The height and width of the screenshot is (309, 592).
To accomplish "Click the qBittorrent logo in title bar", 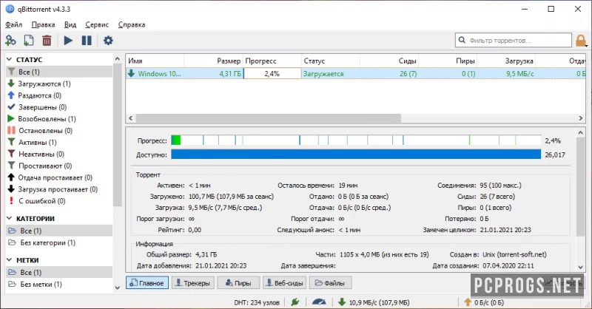I will point(10,9).
